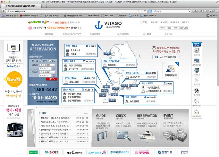Open the URL history dropdown arrow
Screen dimensions: 219x157
point(142,11)
